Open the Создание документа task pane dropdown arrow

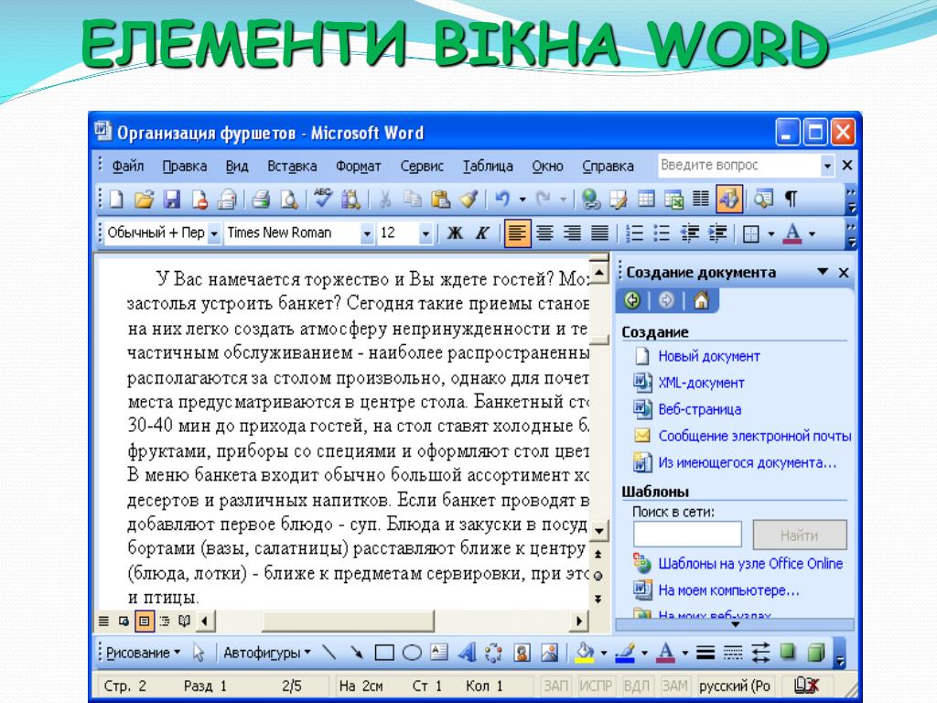(x=823, y=272)
